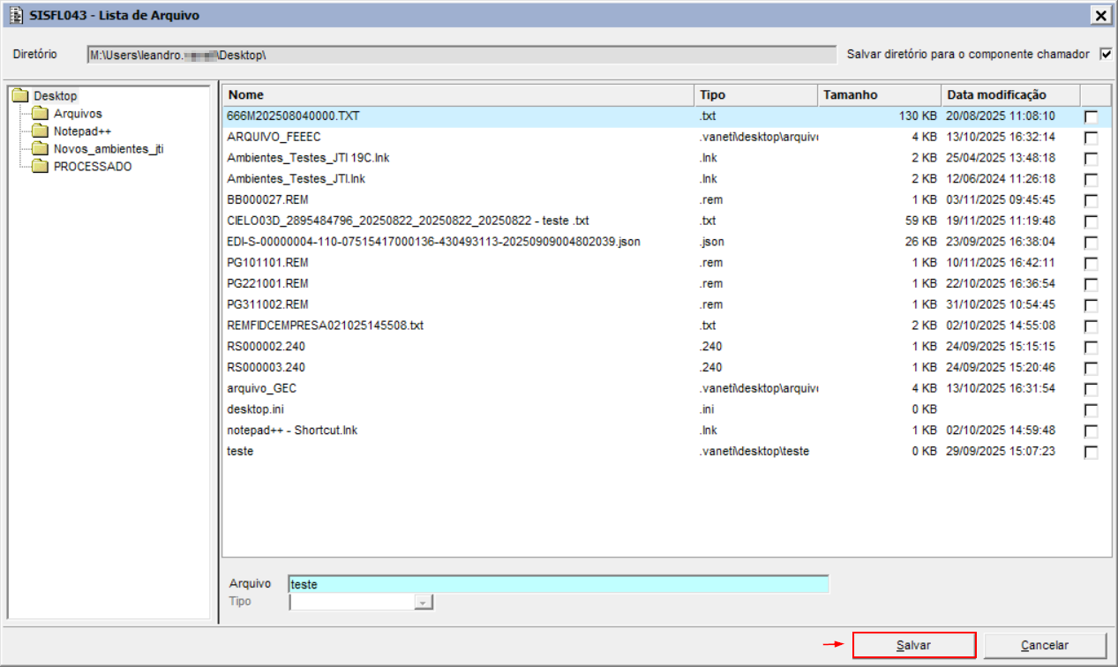Check the box for desktop.ini row
Image resolution: width=1118 pixels, height=667 pixels.
click(1092, 410)
